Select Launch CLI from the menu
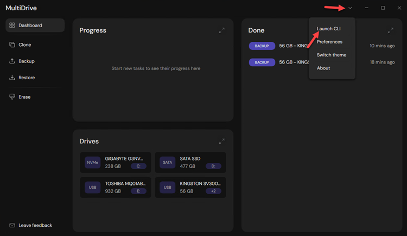Image resolution: width=407 pixels, height=236 pixels. [328, 29]
